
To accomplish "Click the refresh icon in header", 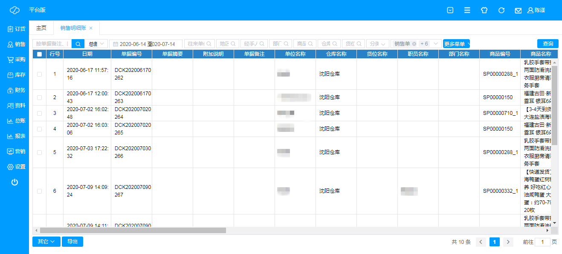I will [x=501, y=10].
